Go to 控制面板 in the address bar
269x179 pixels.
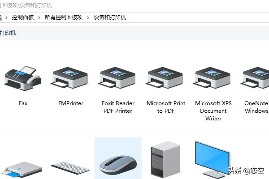[x=24, y=17]
